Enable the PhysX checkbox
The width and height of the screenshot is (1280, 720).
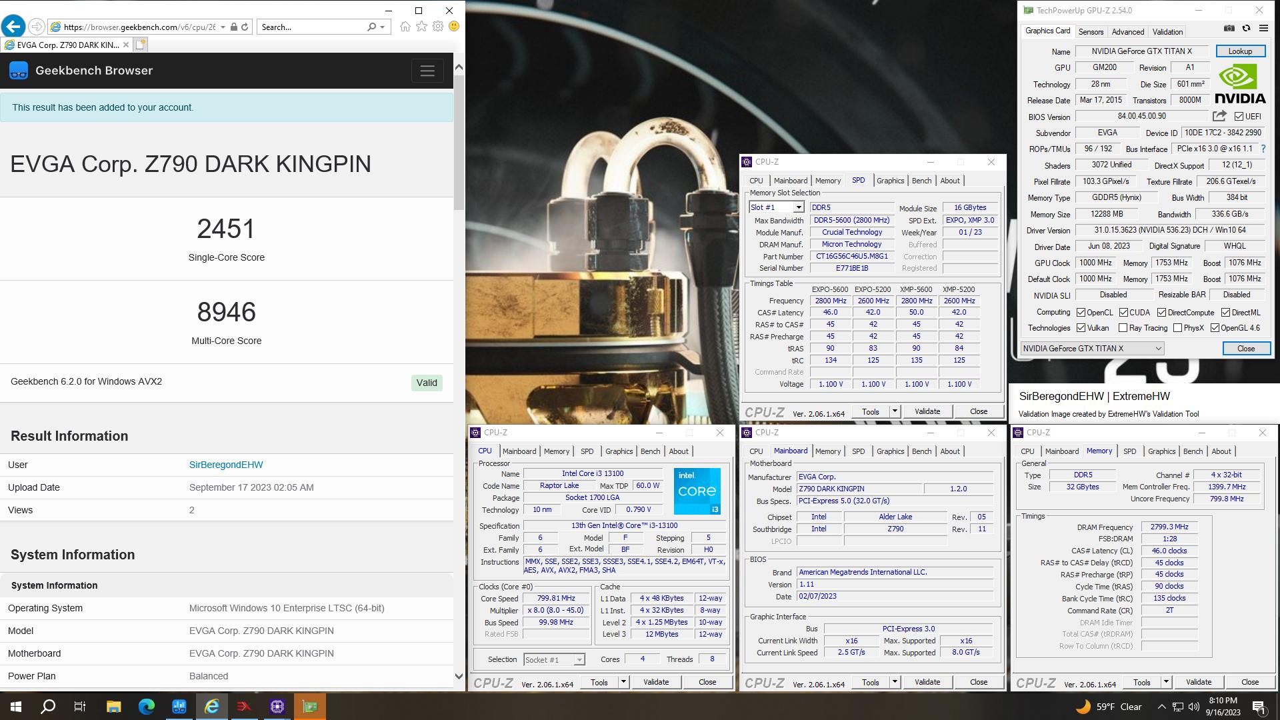(x=1177, y=328)
